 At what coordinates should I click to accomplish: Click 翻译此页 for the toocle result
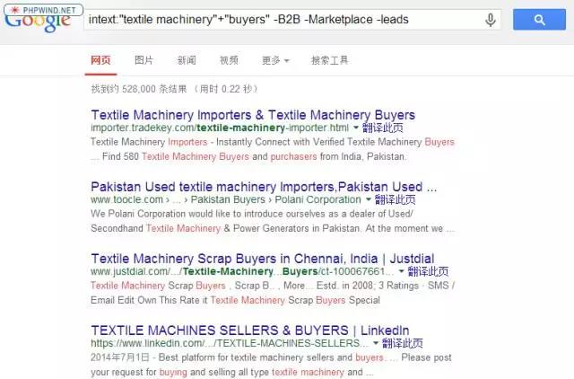pos(395,200)
